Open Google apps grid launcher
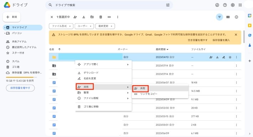Image resolution: width=253 pixels, height=137 pixels. pos(240,5)
